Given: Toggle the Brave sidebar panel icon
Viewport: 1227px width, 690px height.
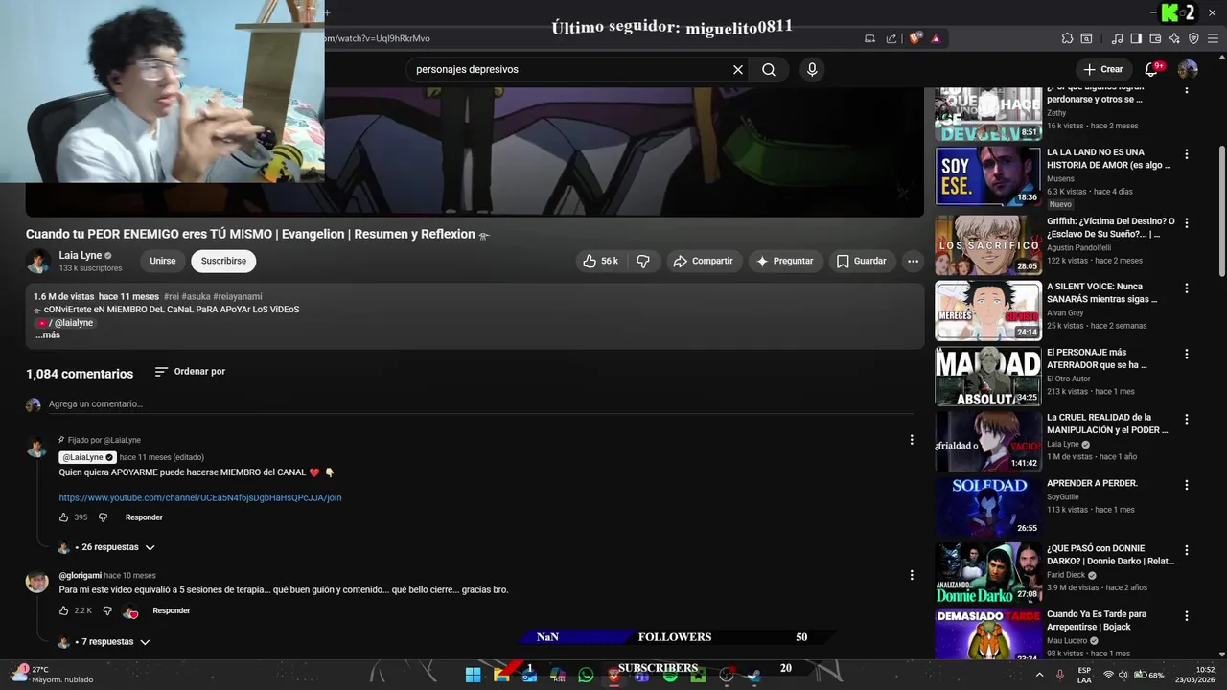Looking at the screenshot, I should pos(1136,38).
